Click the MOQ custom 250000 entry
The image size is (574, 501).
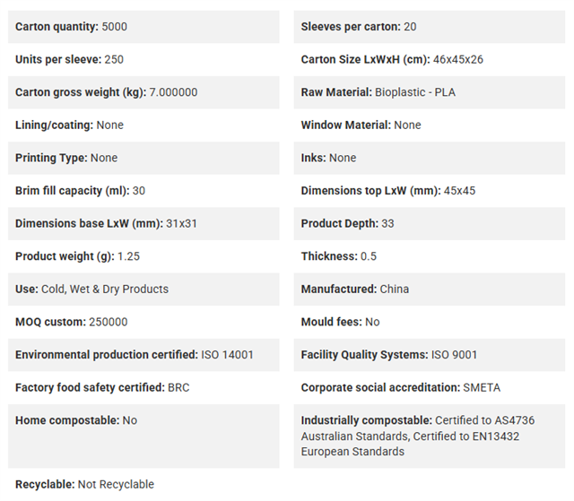pyautogui.click(x=143, y=322)
